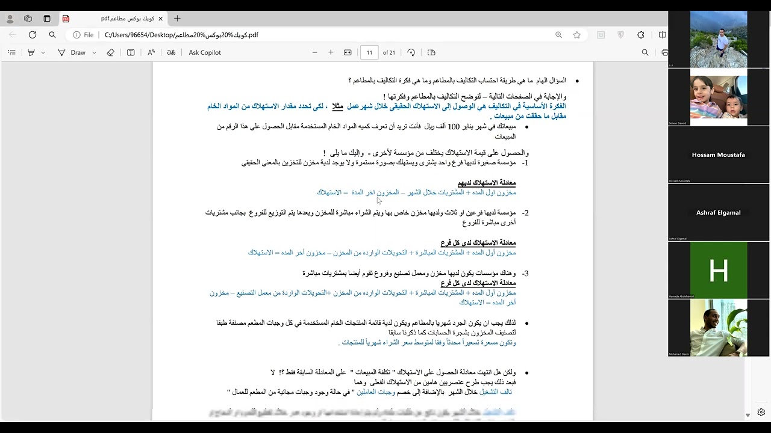Select the smiling man video tile
Screen dimensions: 771x433
(719, 328)
